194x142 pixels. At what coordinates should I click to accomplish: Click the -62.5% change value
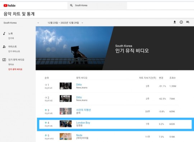(162, 99)
